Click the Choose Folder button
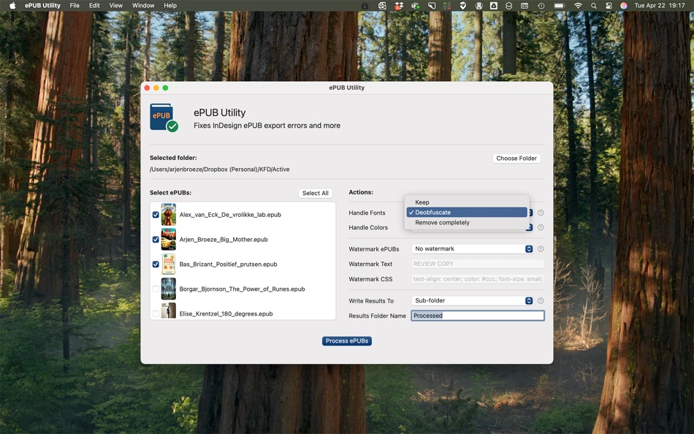 (516, 158)
